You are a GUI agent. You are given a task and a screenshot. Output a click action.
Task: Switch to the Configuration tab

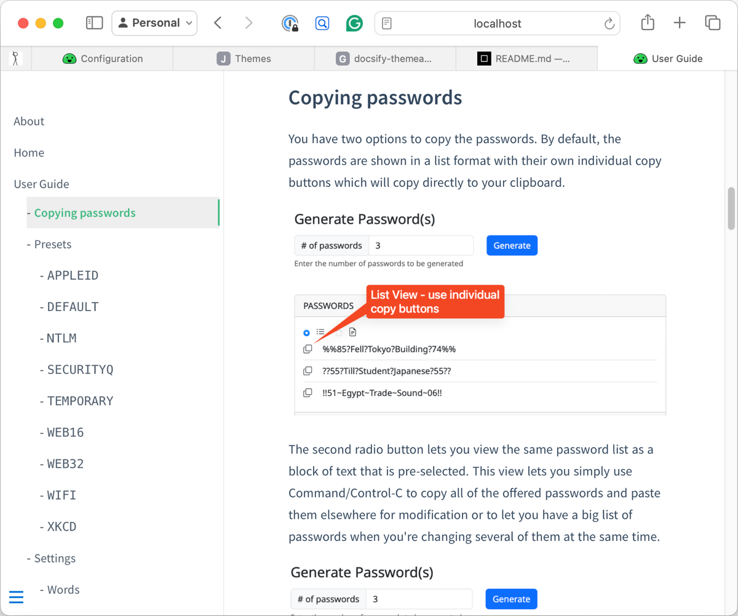pos(103,59)
